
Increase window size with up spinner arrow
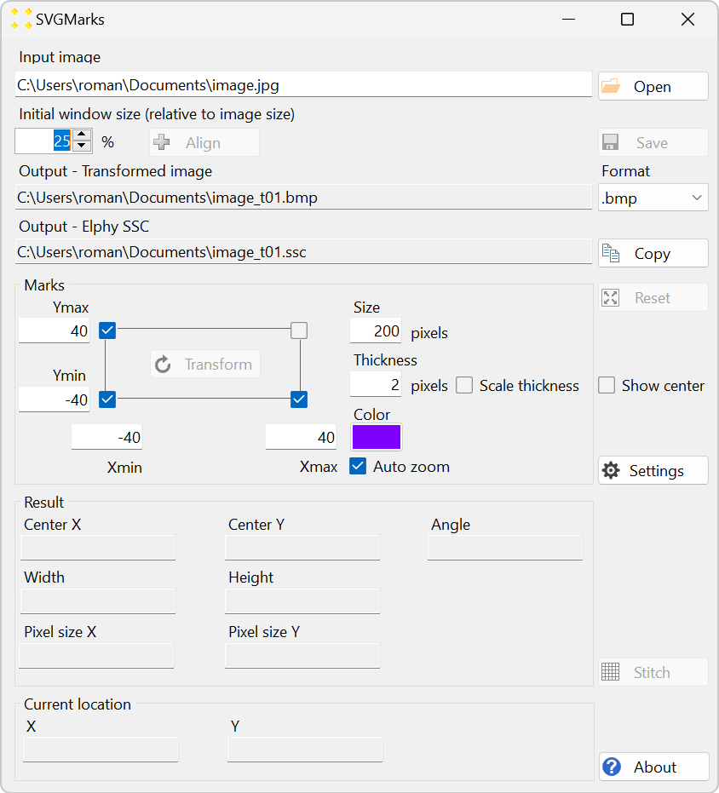(82, 135)
